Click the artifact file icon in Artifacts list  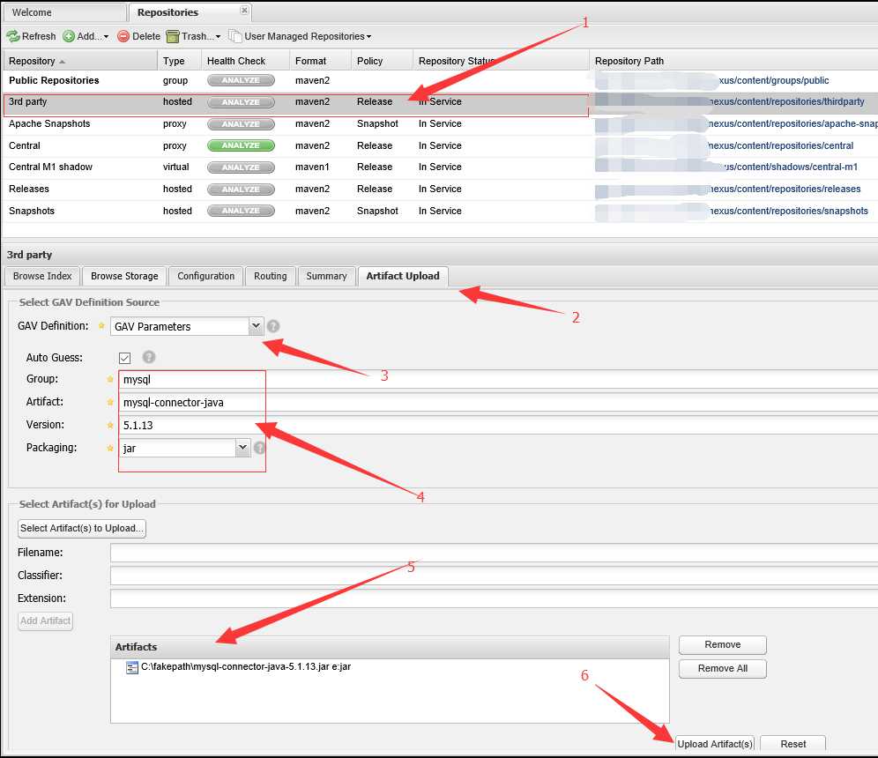click(x=132, y=667)
